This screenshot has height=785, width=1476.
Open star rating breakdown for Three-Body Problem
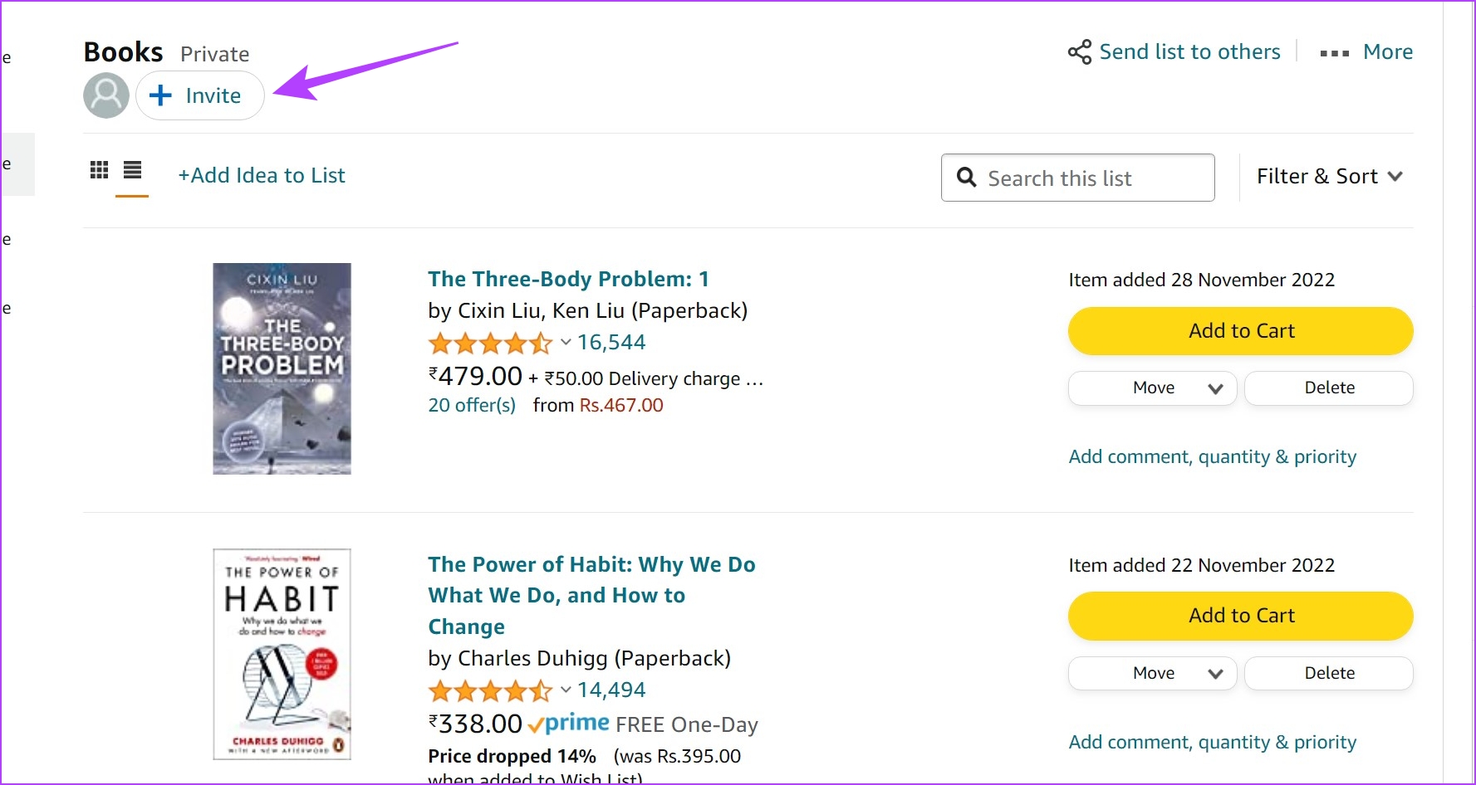pyautogui.click(x=566, y=342)
